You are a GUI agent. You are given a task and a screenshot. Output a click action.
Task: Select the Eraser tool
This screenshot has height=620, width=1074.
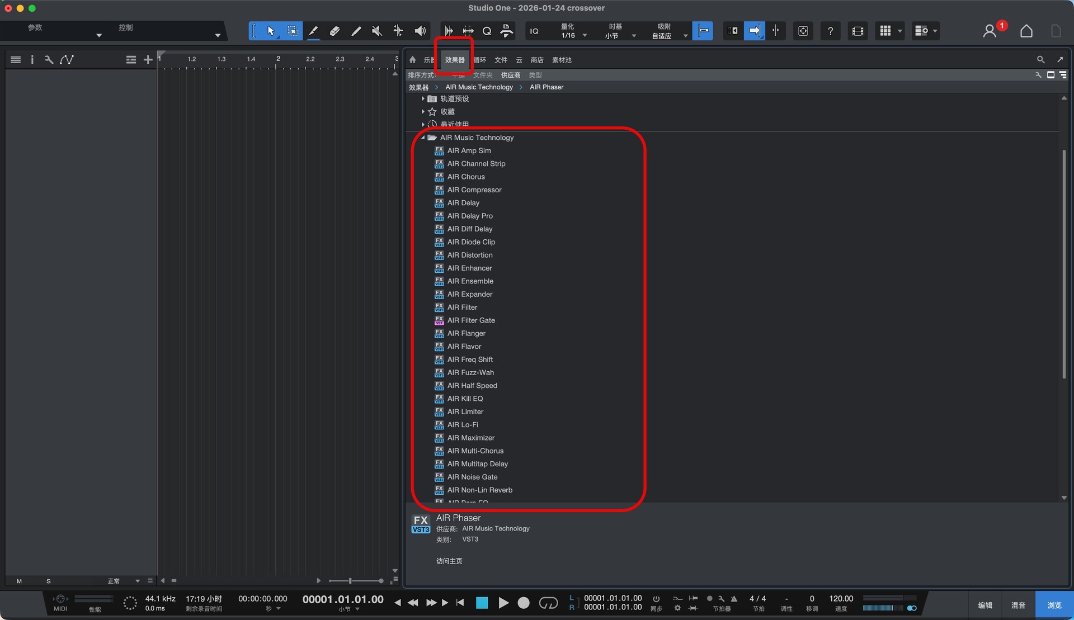pyautogui.click(x=335, y=31)
